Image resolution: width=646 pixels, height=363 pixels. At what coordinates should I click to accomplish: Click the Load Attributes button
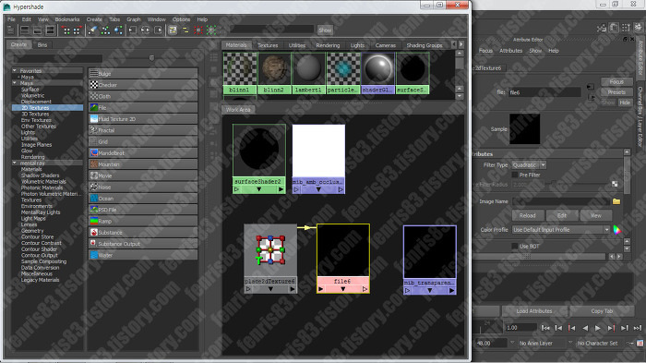pyautogui.click(x=534, y=311)
